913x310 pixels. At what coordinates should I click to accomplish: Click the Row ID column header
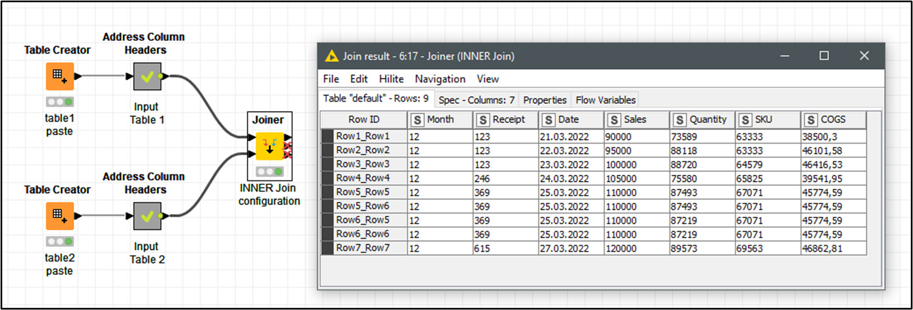click(364, 120)
